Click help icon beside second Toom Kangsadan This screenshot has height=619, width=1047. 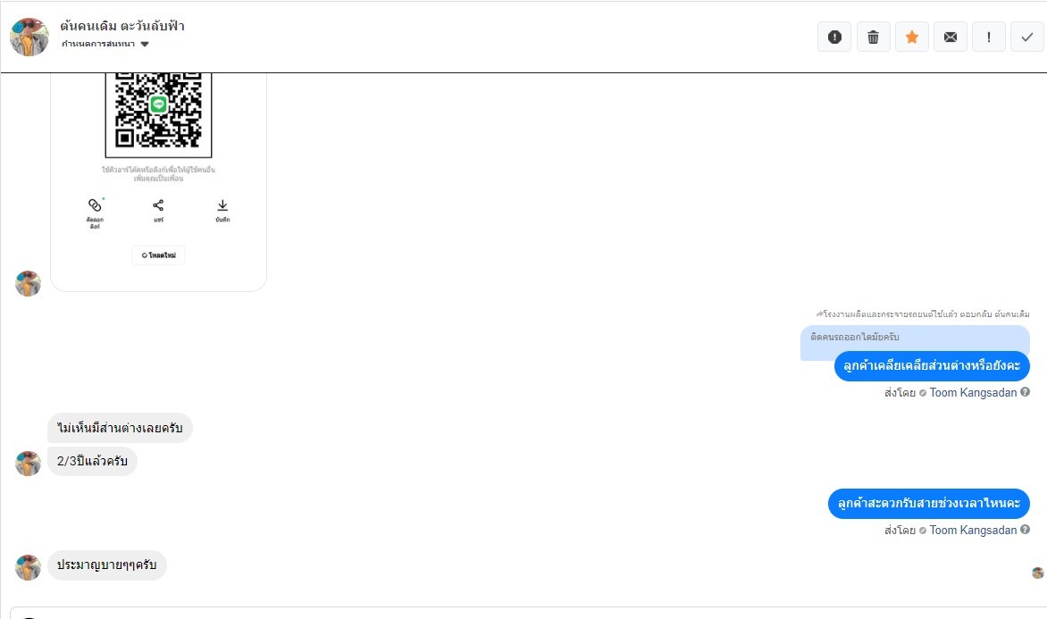tap(1025, 530)
